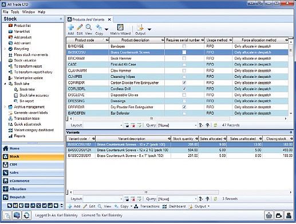Open Quick adjust stock item

point(27,124)
